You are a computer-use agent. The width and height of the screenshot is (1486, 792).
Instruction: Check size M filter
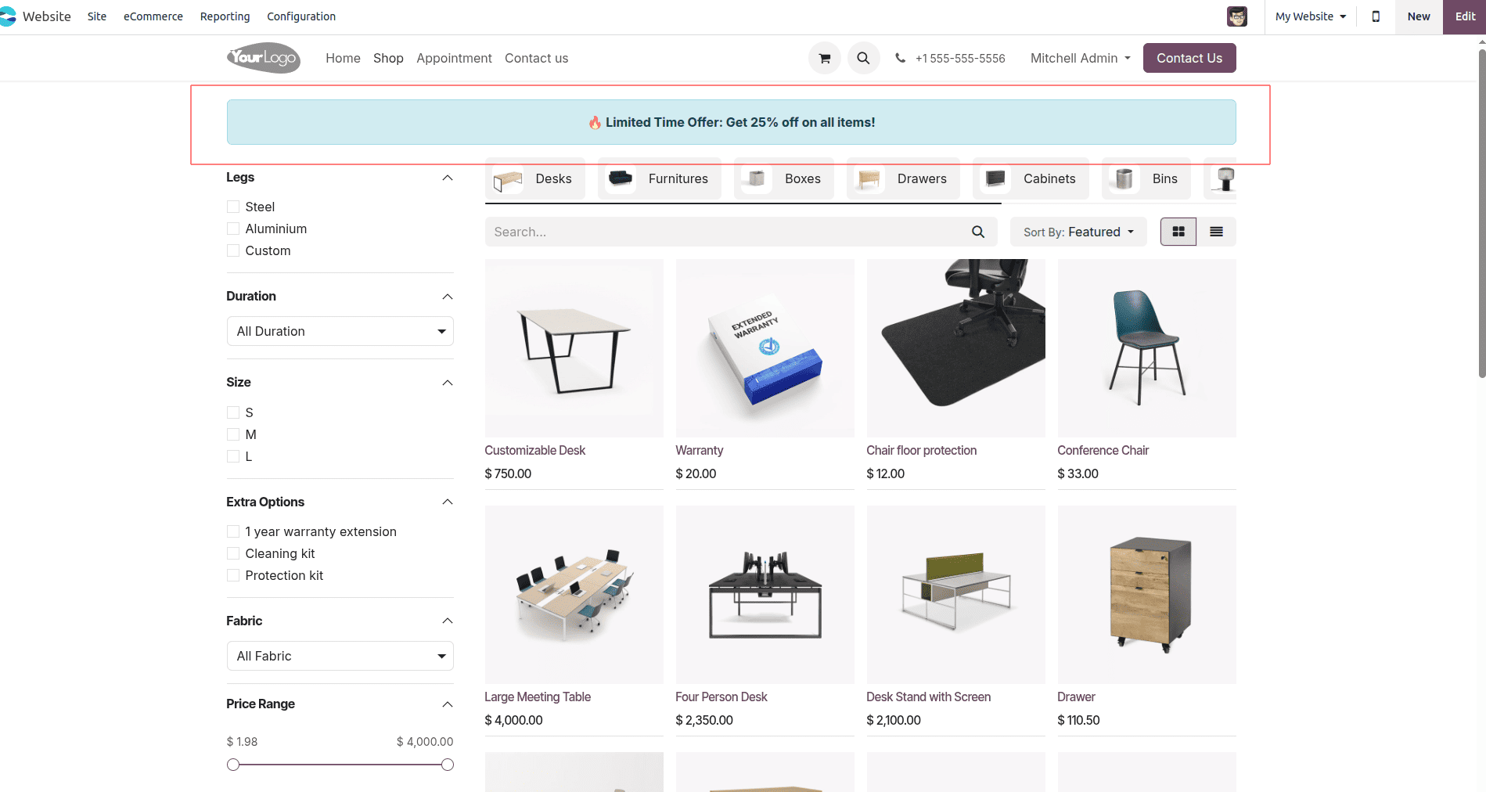(233, 434)
